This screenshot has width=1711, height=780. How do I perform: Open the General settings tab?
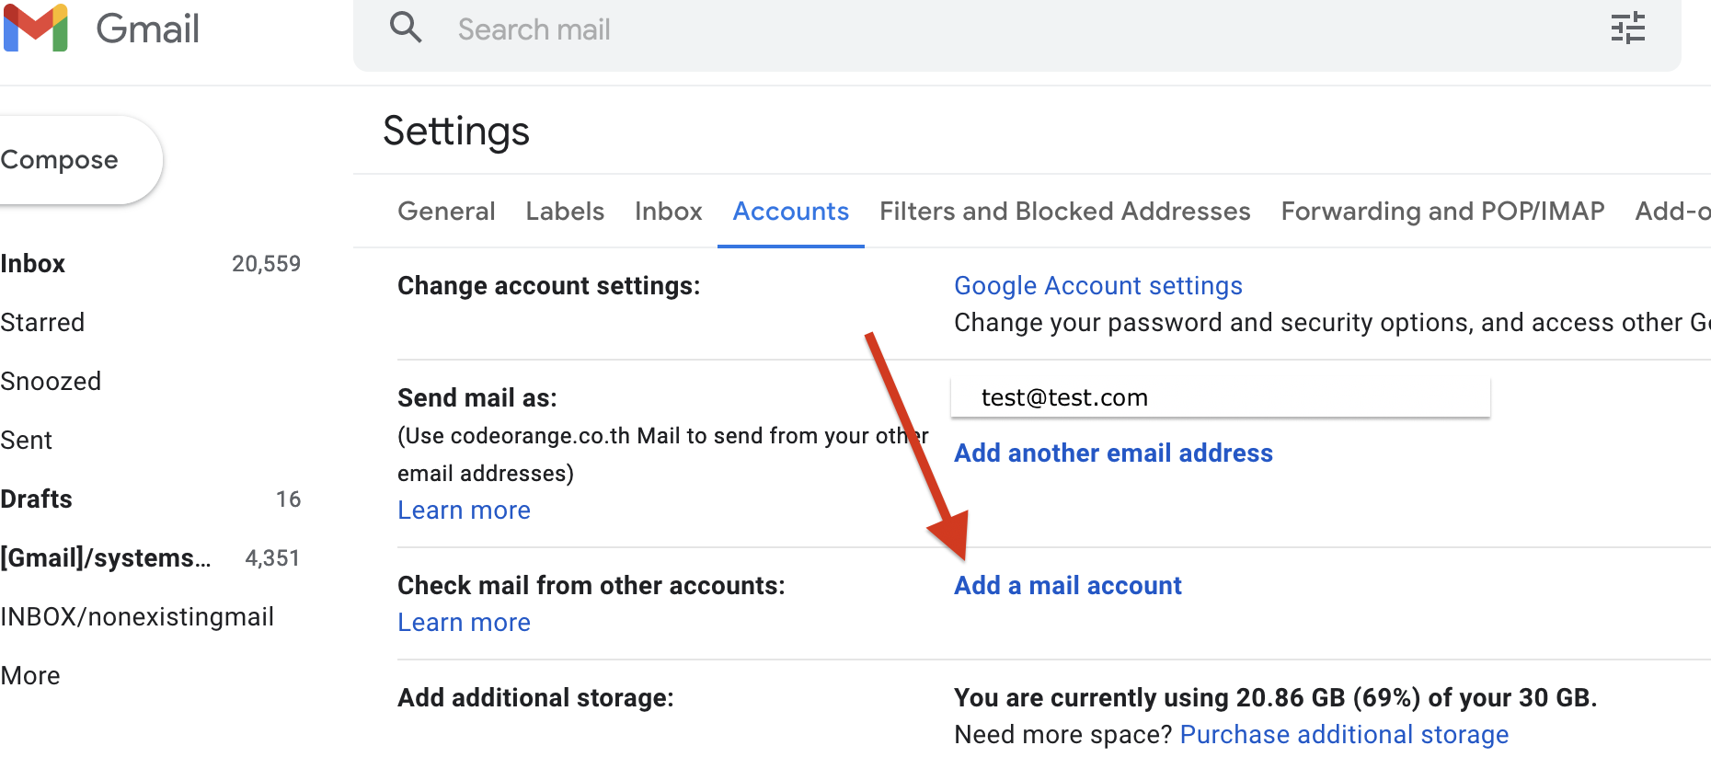click(446, 212)
